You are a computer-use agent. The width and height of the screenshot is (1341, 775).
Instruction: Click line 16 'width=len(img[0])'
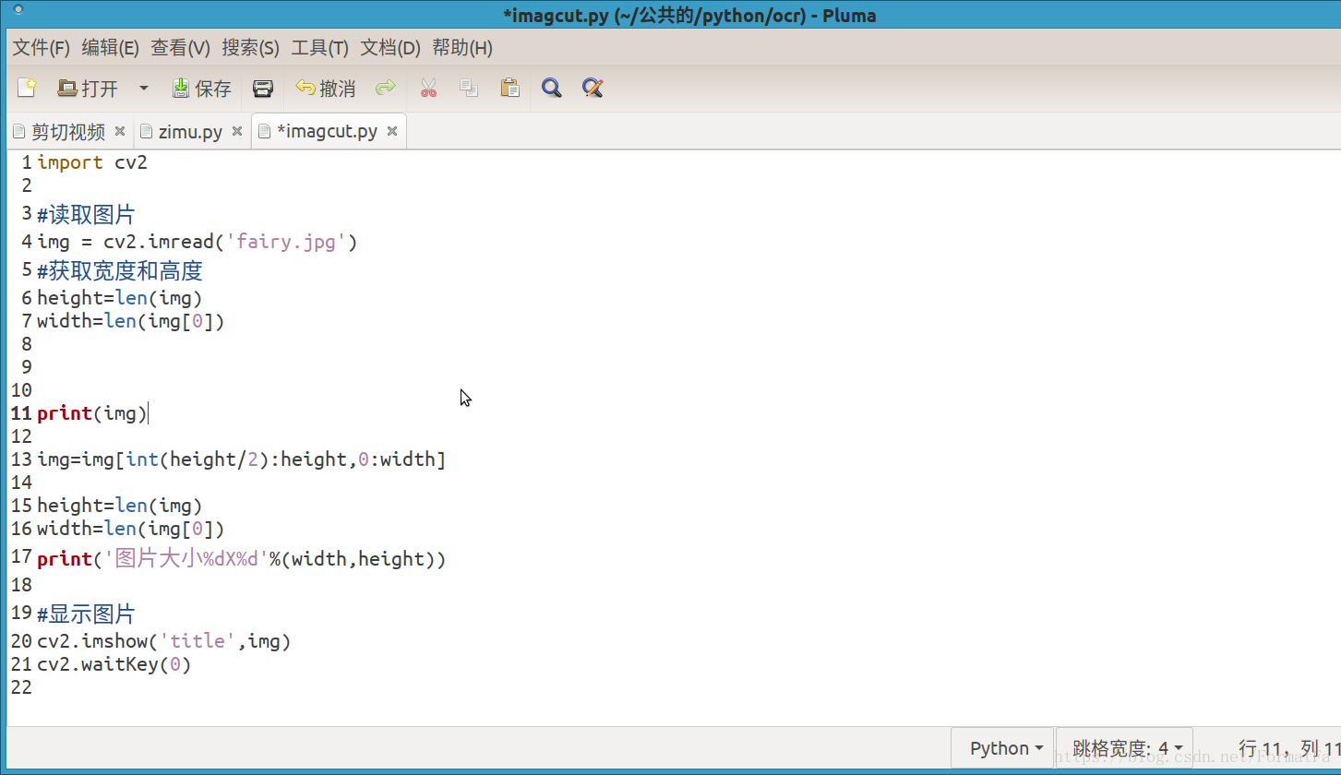pos(130,529)
